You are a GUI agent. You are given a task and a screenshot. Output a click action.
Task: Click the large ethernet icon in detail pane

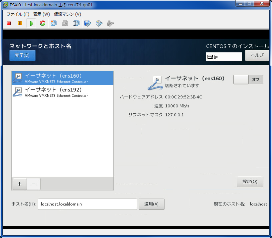pyautogui.click(x=155, y=83)
